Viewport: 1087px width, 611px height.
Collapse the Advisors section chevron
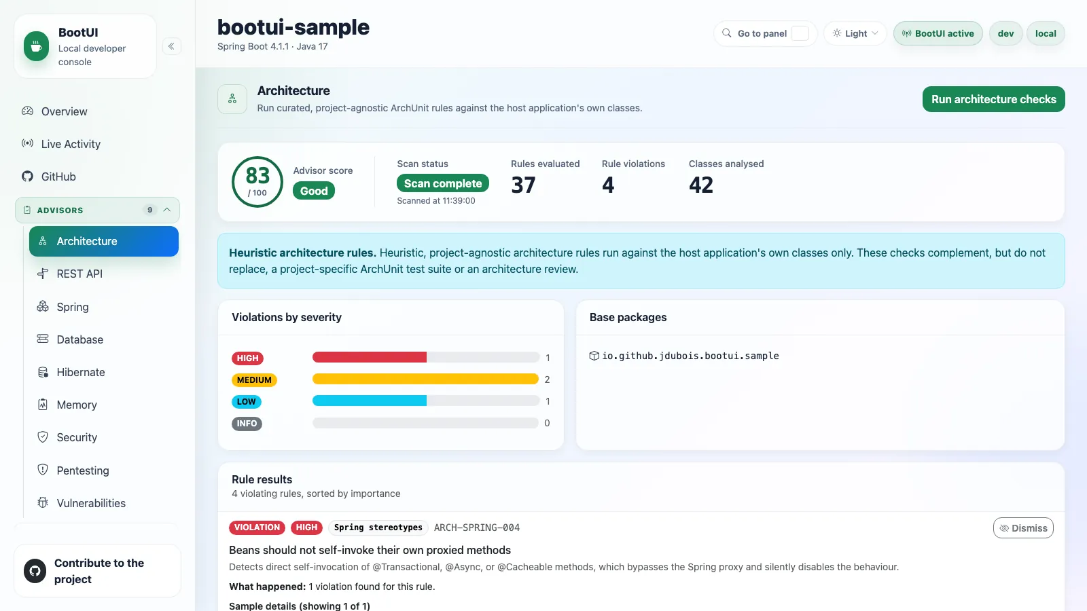tap(167, 210)
